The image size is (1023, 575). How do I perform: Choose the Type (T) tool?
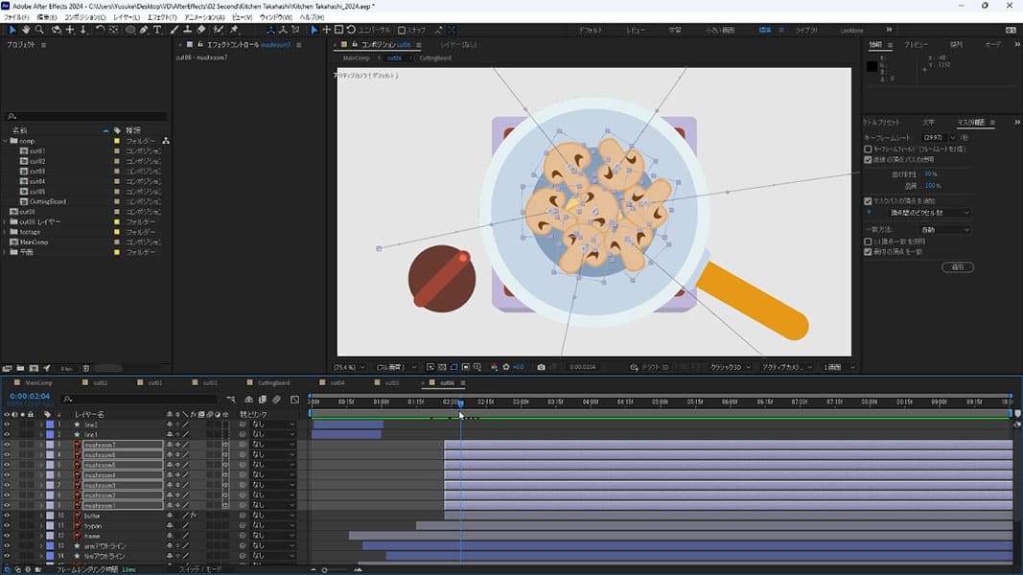[158, 30]
